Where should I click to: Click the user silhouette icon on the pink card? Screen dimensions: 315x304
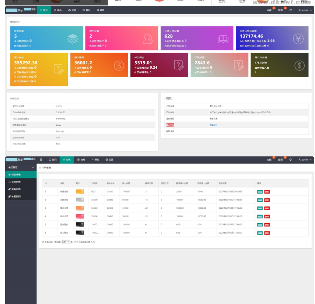click(x=147, y=39)
